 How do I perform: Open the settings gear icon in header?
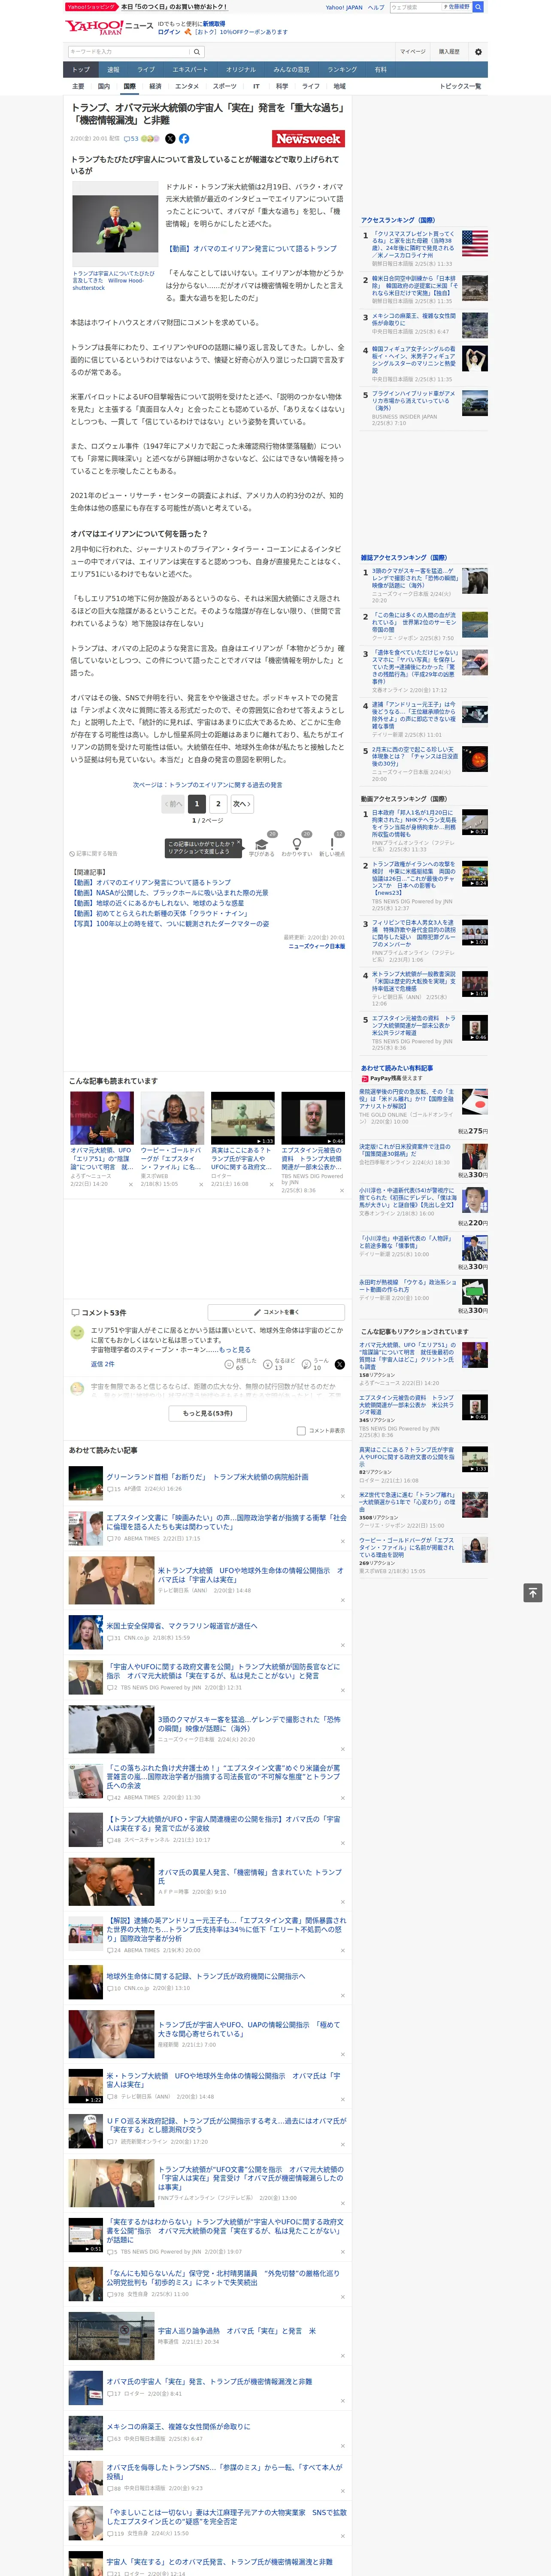pyautogui.click(x=477, y=52)
